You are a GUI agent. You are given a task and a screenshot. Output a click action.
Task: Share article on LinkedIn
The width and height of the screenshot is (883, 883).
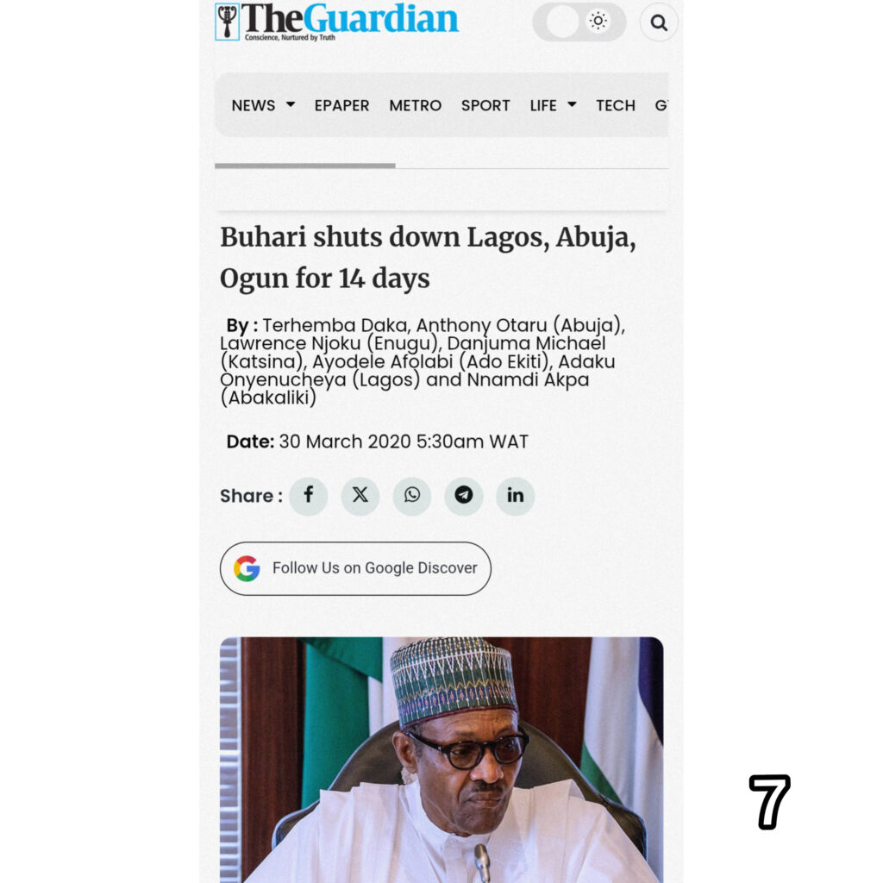point(516,496)
